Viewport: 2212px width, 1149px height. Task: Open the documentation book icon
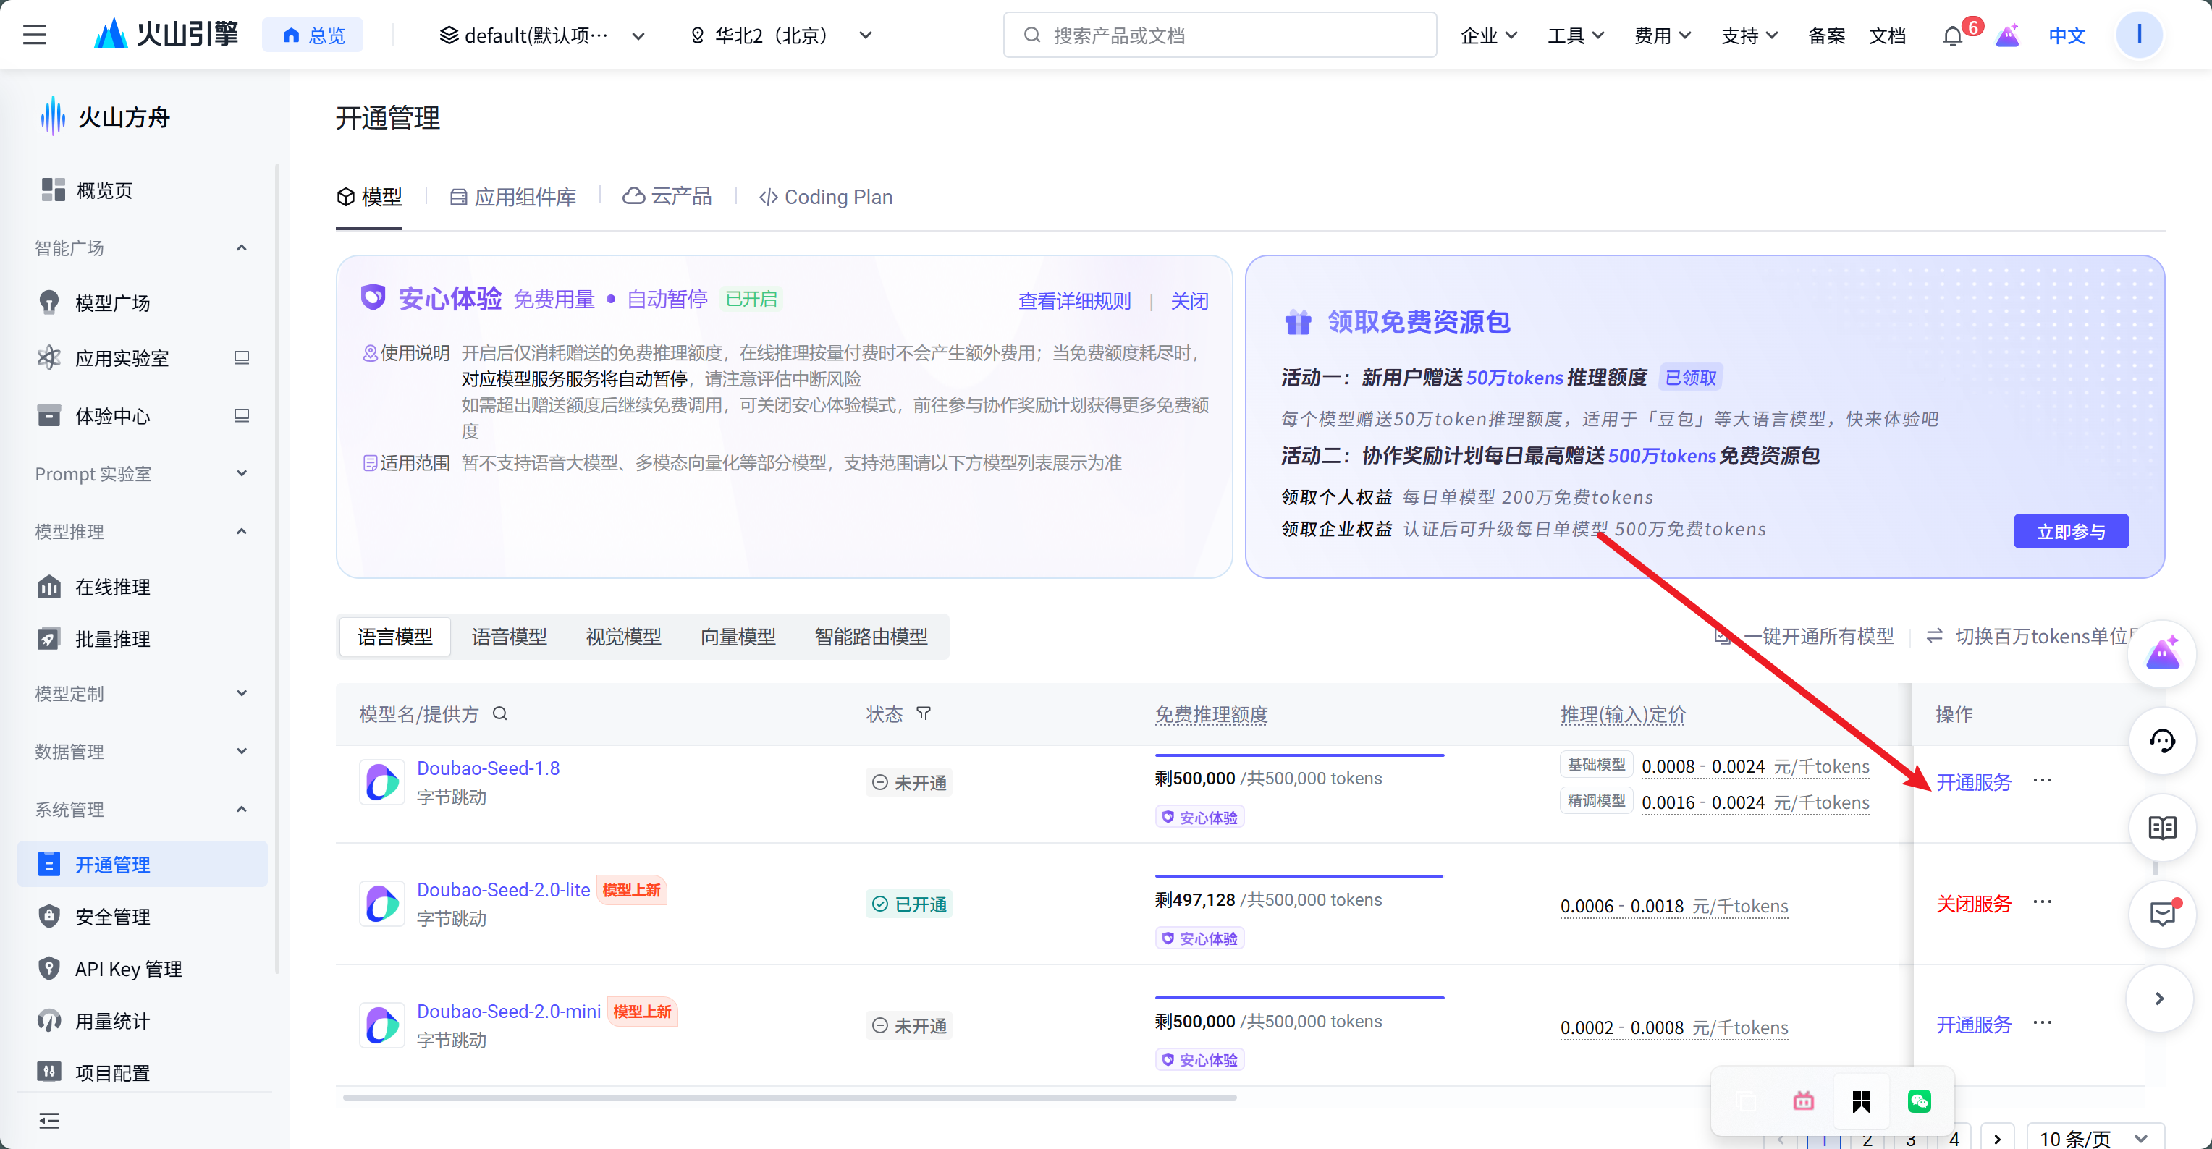coord(2161,827)
